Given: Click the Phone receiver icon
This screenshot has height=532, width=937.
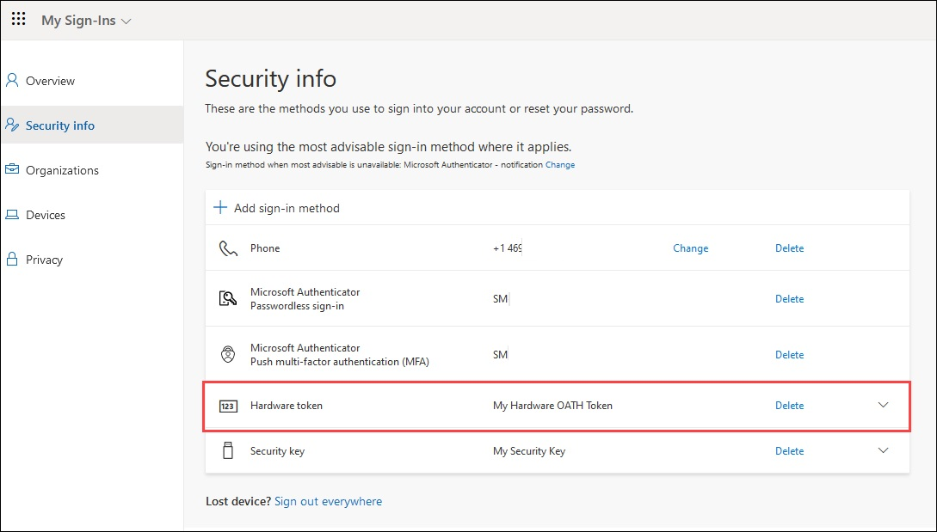Looking at the screenshot, I should (226, 248).
